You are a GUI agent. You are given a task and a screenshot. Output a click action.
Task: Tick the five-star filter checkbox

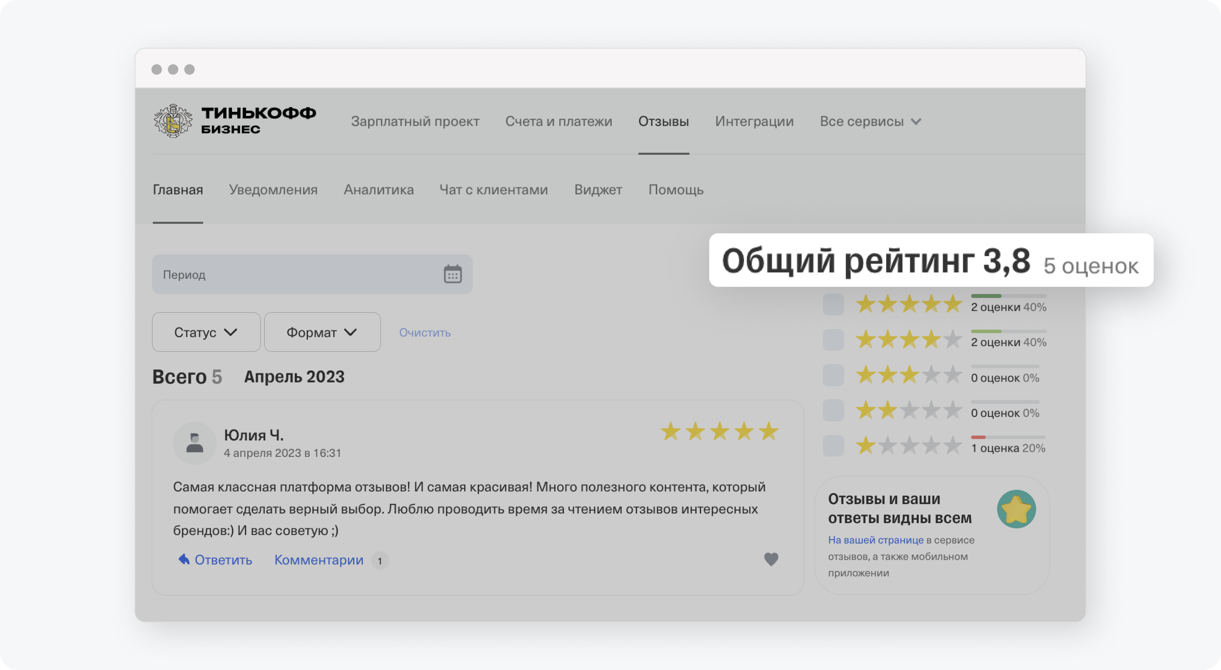833,304
